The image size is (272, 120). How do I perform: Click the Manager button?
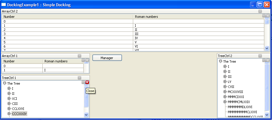pos(107,58)
